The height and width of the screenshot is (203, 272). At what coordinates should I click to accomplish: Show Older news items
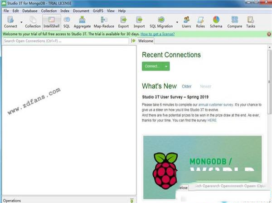(187, 87)
